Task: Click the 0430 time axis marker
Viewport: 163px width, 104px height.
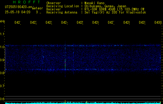Action: coord(158,23)
